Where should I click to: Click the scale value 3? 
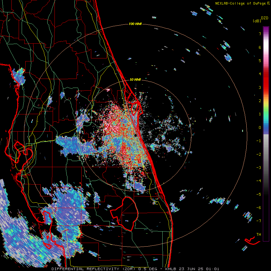[x=260, y=87]
